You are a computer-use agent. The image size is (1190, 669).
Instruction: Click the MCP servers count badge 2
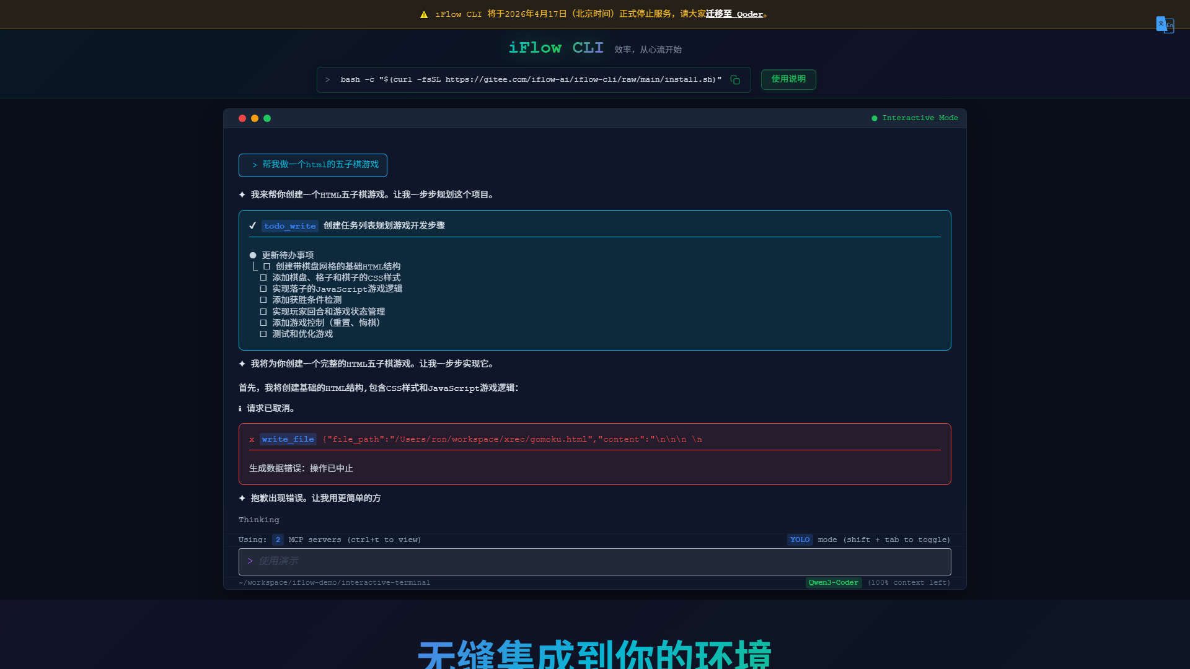[x=278, y=540]
